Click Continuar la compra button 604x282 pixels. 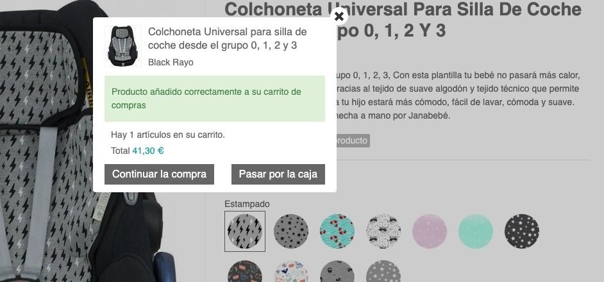(159, 174)
